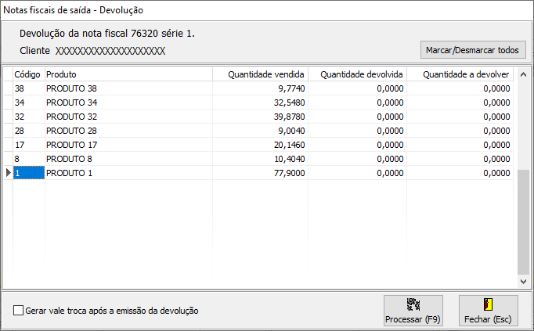This screenshot has width=534, height=331.
Task: Click sold quantity 9,7740
Action: [x=260, y=88]
